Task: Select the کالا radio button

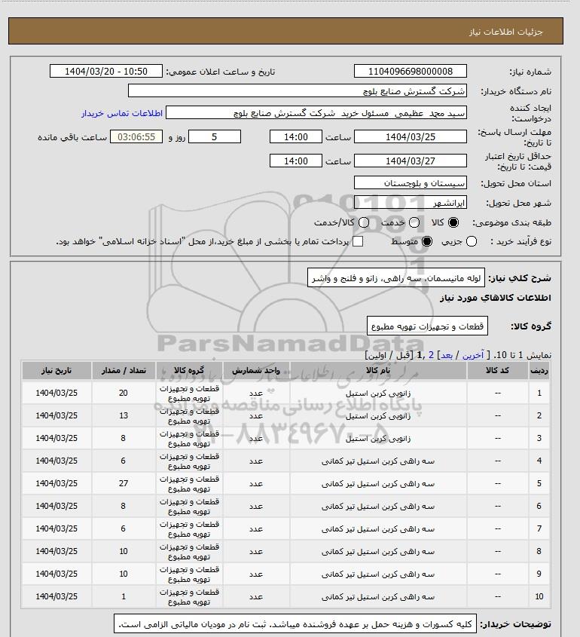Action: point(453,222)
